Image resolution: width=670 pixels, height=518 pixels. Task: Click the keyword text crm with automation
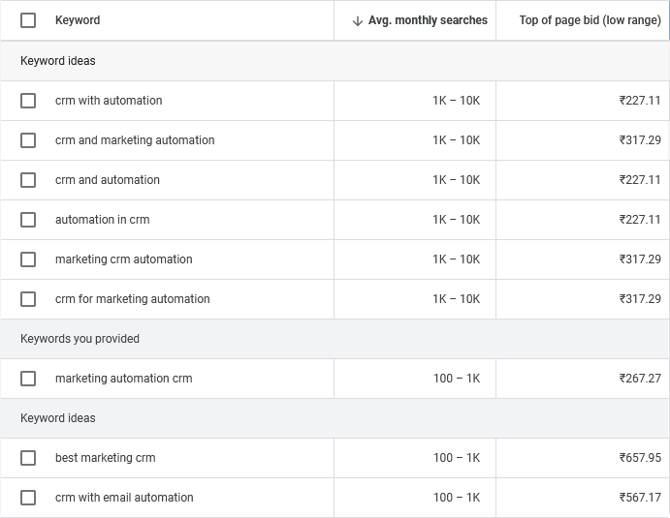coord(109,101)
